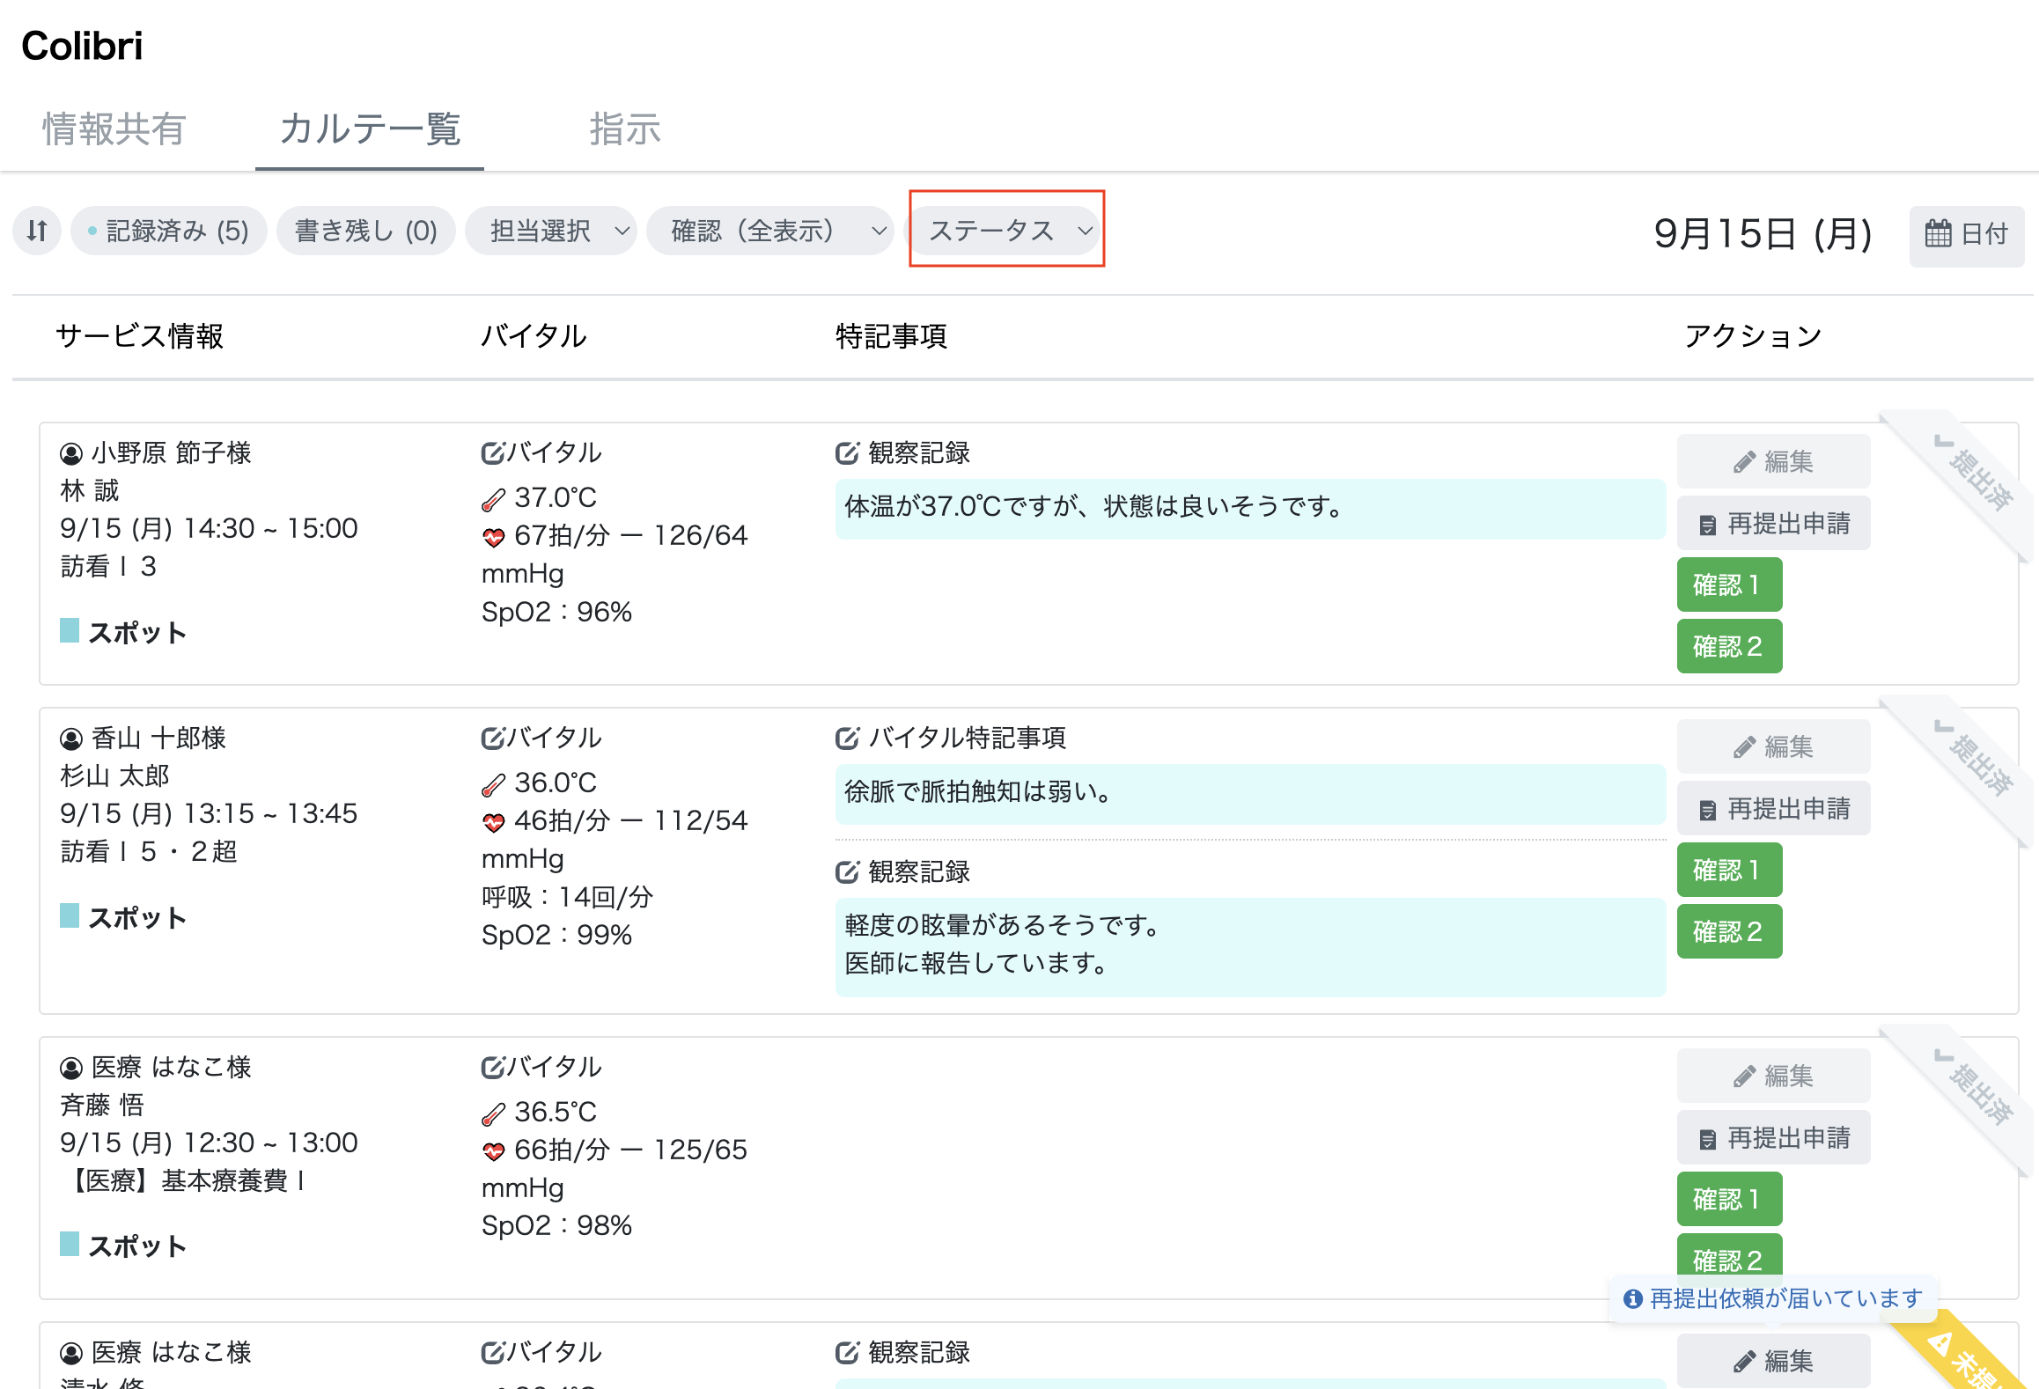Expand the 担当選択 dropdown

pos(550,231)
